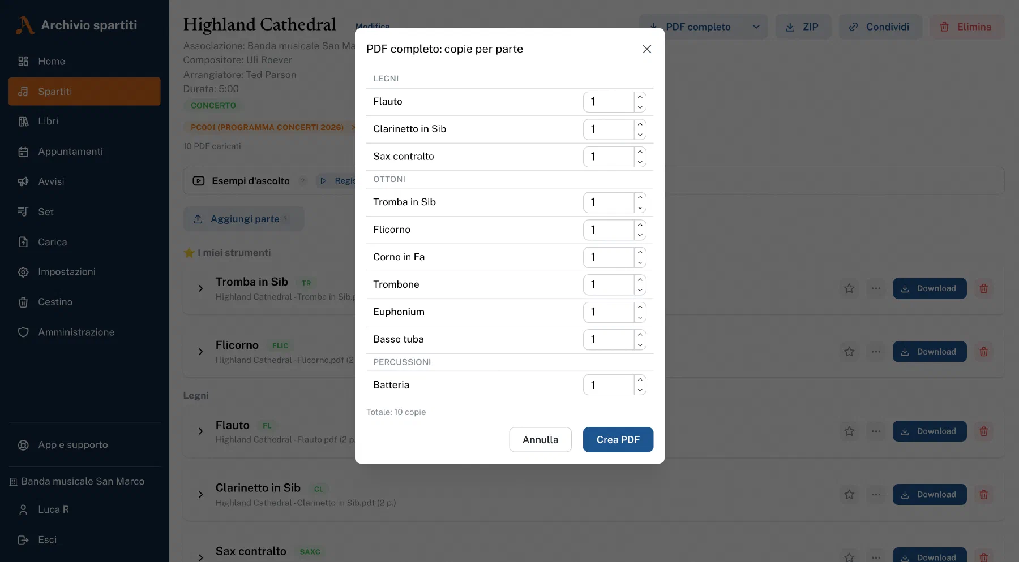Increase Batteria copies using up arrow
This screenshot has height=562, width=1019.
tap(640, 380)
